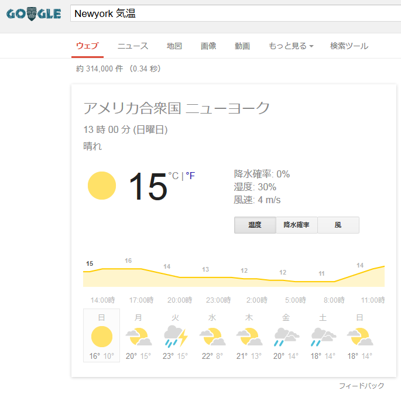This screenshot has width=401, height=394.
Task: Show the 風 wind graph
Action: tap(338, 225)
